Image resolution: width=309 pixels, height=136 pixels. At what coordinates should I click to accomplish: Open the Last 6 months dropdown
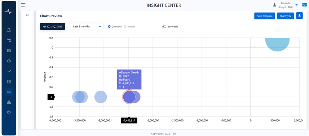pos(87,27)
